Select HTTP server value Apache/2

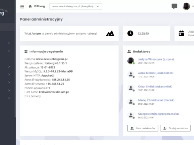pos(47,76)
